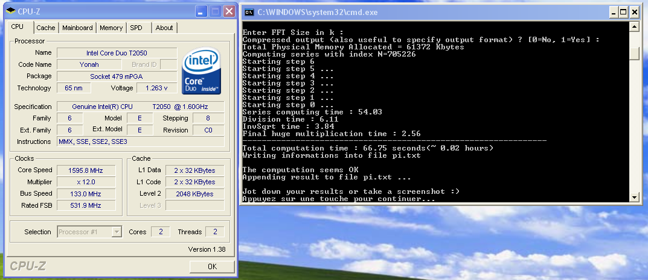The width and height of the screenshot is (648, 280).
Task: Click the line 'Division time : 6.11'
Action: [290, 119]
